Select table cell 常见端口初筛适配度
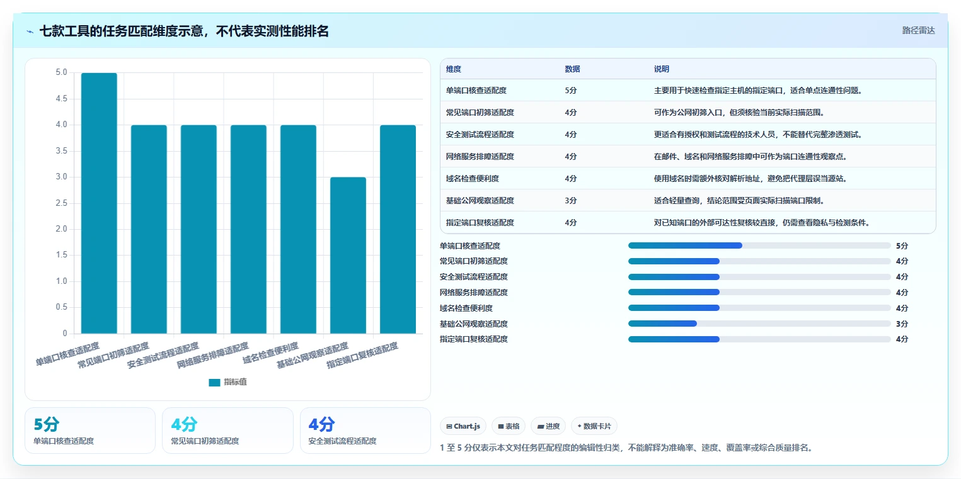This screenshot has height=479, width=961. point(480,113)
